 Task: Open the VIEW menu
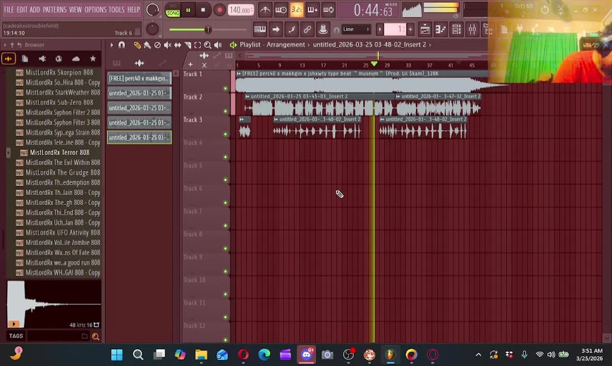click(x=75, y=10)
